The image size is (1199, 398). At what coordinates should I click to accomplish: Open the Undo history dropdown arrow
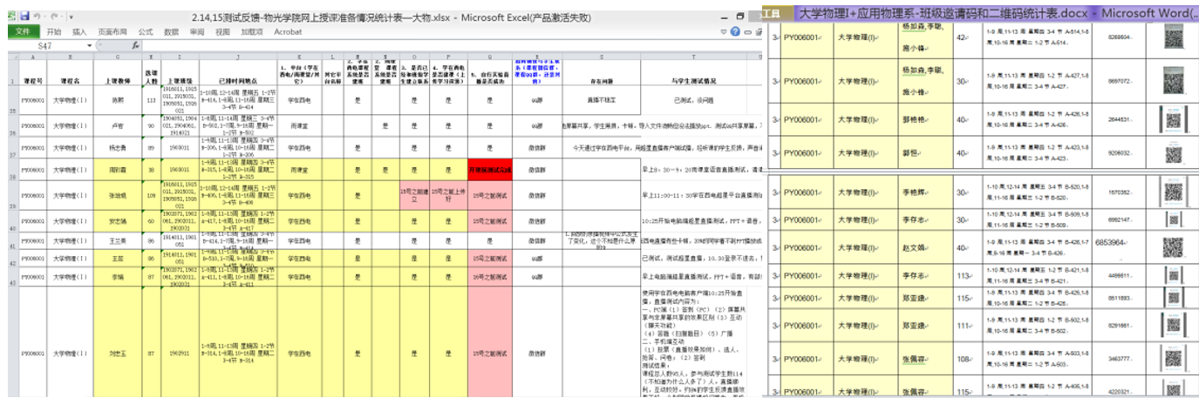tap(46, 17)
